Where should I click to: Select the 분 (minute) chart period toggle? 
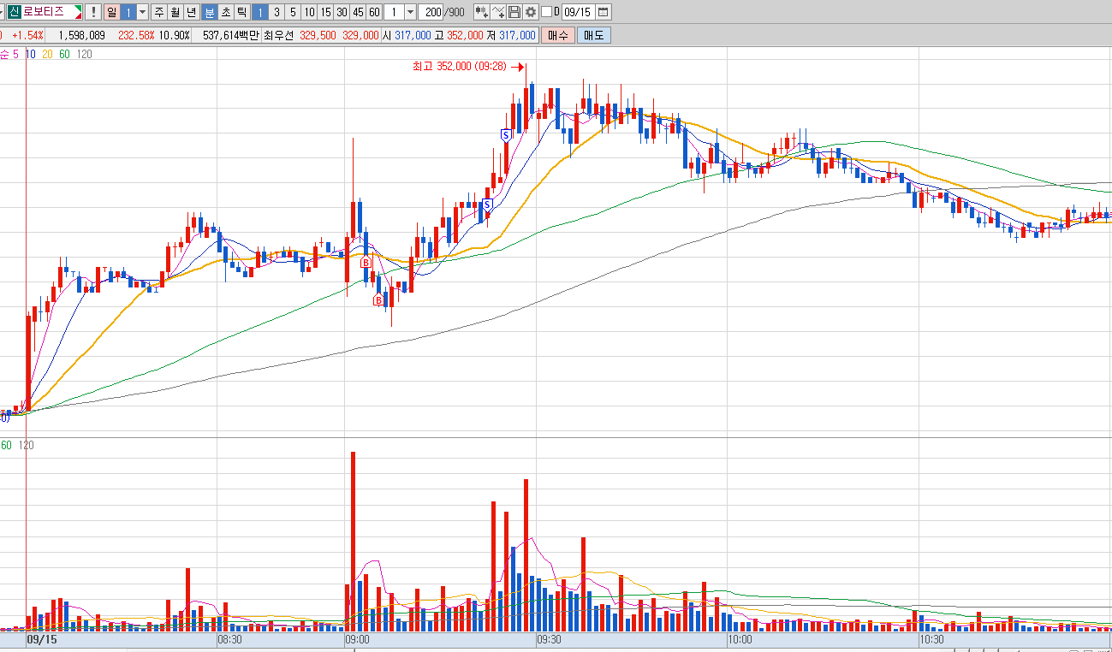click(209, 12)
